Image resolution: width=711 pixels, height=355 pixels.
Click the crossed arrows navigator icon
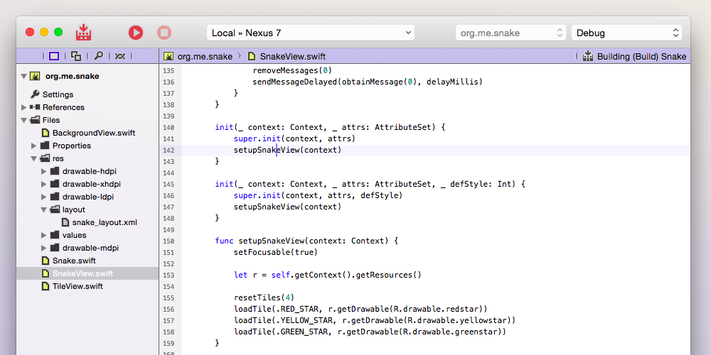pos(120,56)
